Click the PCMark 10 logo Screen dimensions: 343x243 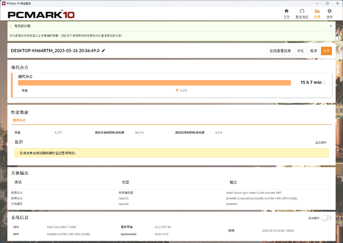click(41, 14)
